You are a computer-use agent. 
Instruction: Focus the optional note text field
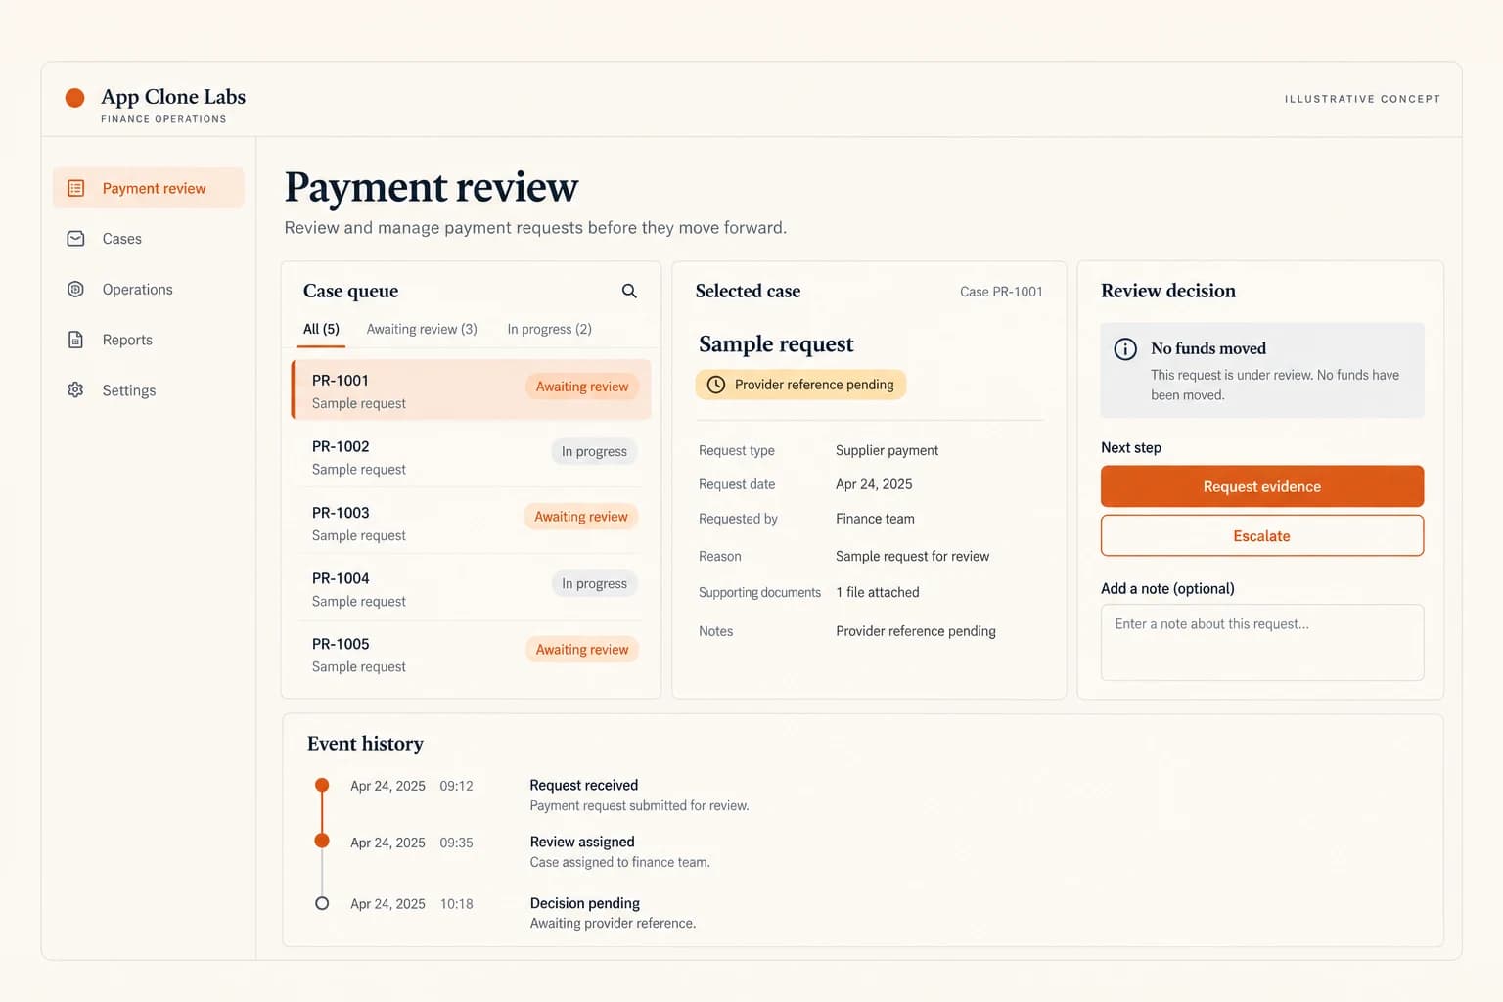(1262, 642)
